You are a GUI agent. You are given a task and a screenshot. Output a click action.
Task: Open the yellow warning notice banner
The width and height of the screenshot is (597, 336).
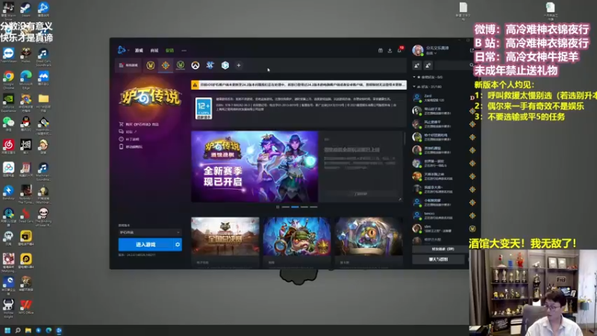tap(299, 84)
